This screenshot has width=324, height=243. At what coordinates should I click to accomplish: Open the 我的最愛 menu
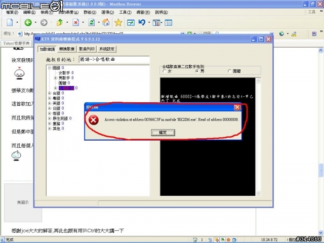click(68, 12)
